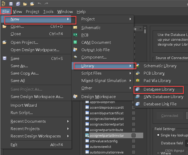Expand the Script Files submenu
The width and height of the screenshot is (188, 155).
[103, 73]
